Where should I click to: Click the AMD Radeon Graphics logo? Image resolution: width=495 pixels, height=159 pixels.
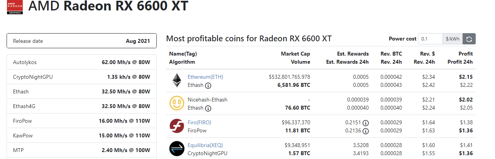point(15,7)
